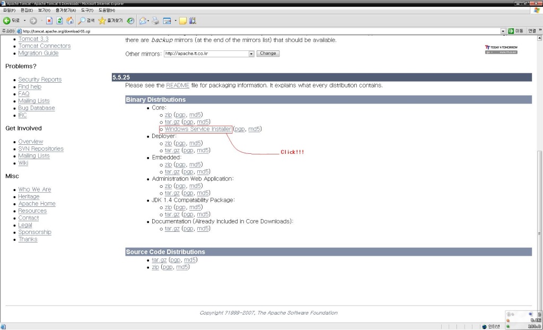Stop page loading with the red X icon

click(49, 21)
